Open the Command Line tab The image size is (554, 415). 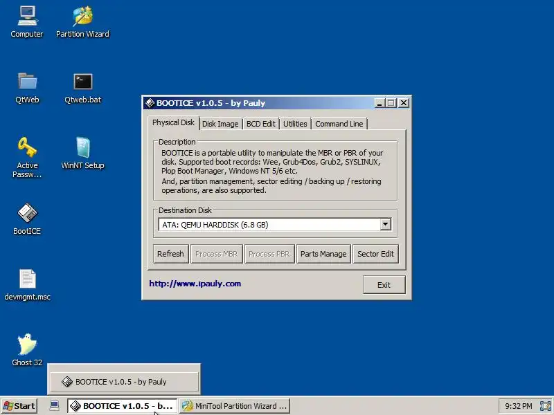point(339,124)
